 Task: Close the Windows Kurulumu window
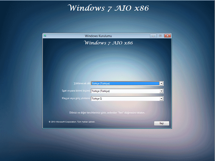(167, 36)
